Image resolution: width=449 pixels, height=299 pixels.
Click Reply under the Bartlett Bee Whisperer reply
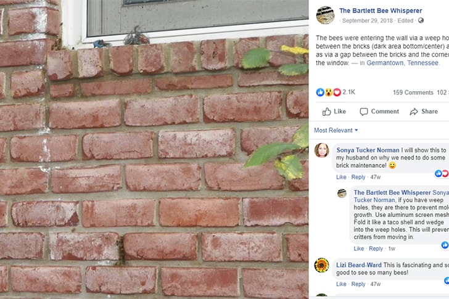(x=376, y=248)
